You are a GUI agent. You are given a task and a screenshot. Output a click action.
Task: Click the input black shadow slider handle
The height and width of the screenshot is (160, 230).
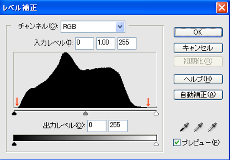(14, 113)
